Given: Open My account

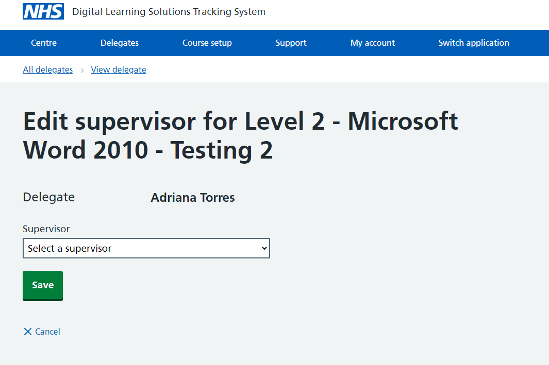Looking at the screenshot, I should click(373, 43).
